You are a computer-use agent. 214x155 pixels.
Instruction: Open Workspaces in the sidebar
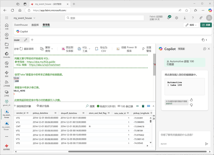coord(6,93)
